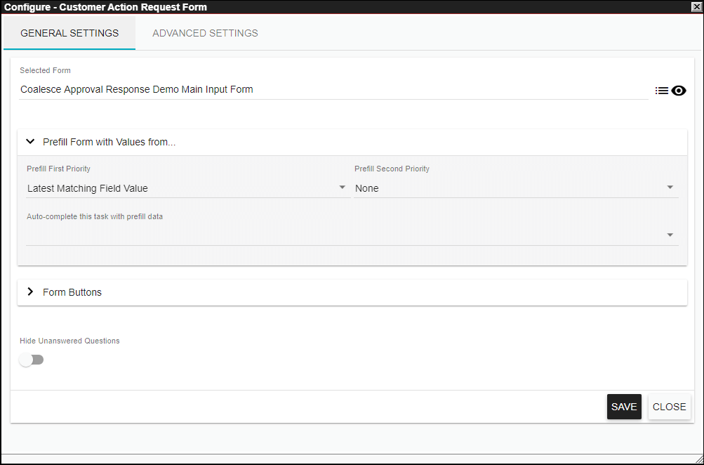Screen dimensions: 704x465
Task: Close the Configure dialog with X
Action: 697,7
